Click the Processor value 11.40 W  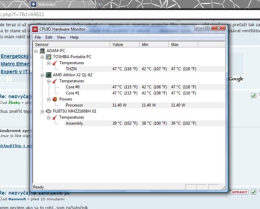[x=119, y=105]
